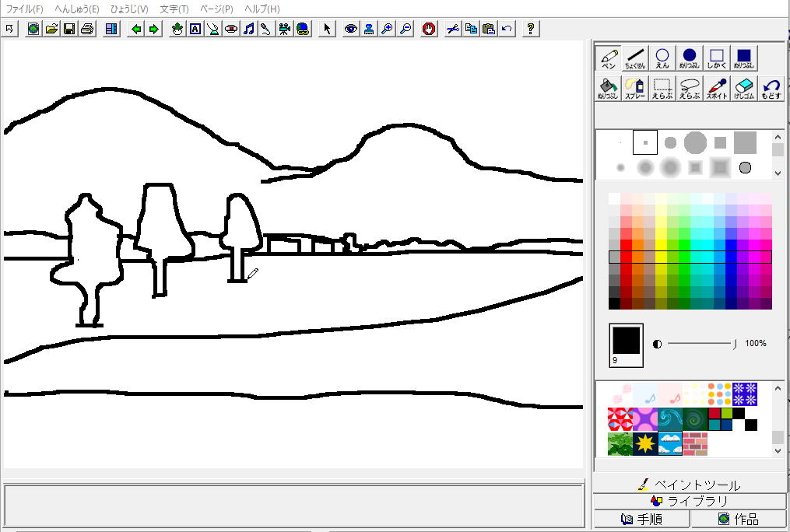Screen dimensions: 790x532
Task: Select the スポイト eyedropper tool
Action: 717,88
